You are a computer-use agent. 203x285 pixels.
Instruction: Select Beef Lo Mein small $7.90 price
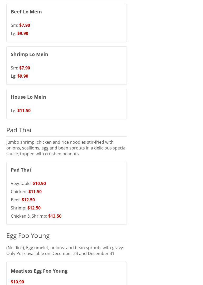(25, 25)
